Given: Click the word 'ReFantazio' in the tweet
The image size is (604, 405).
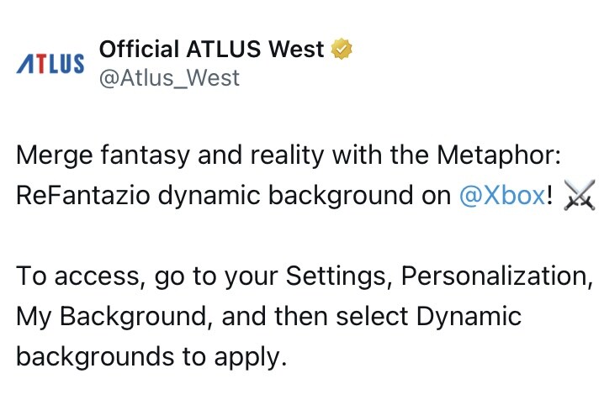Looking at the screenshot, I should tap(82, 195).
